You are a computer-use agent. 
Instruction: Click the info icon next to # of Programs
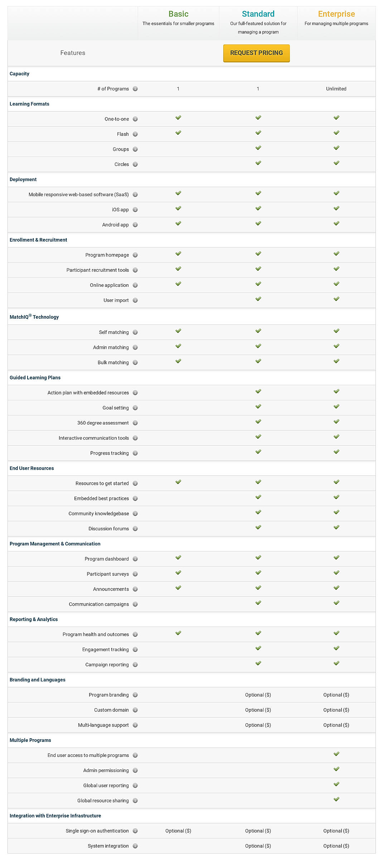(135, 89)
